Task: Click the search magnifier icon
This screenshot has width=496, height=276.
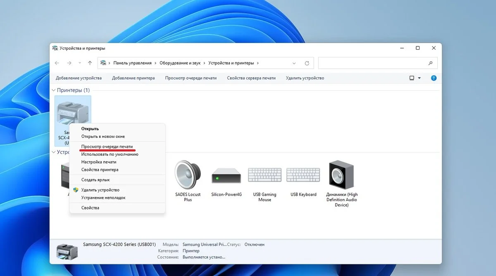Action: click(430, 63)
